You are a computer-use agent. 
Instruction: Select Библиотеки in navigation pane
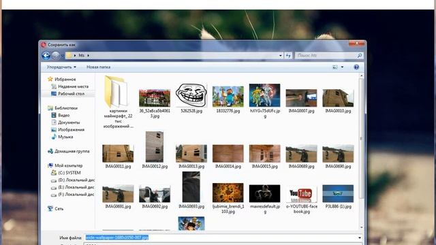63,108
